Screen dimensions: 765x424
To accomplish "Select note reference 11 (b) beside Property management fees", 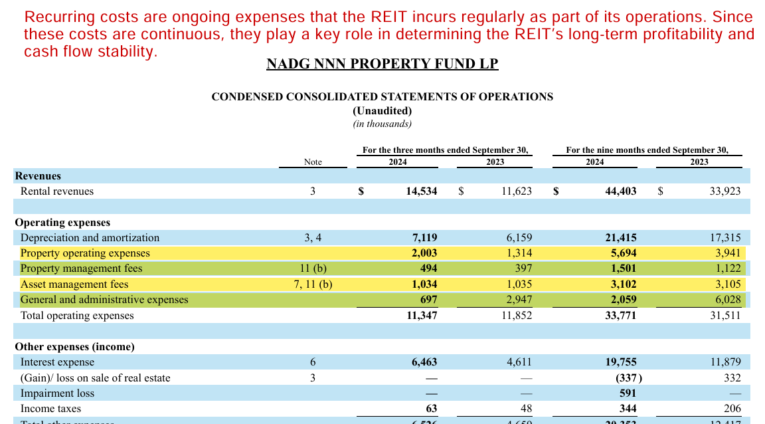I will (312, 268).
